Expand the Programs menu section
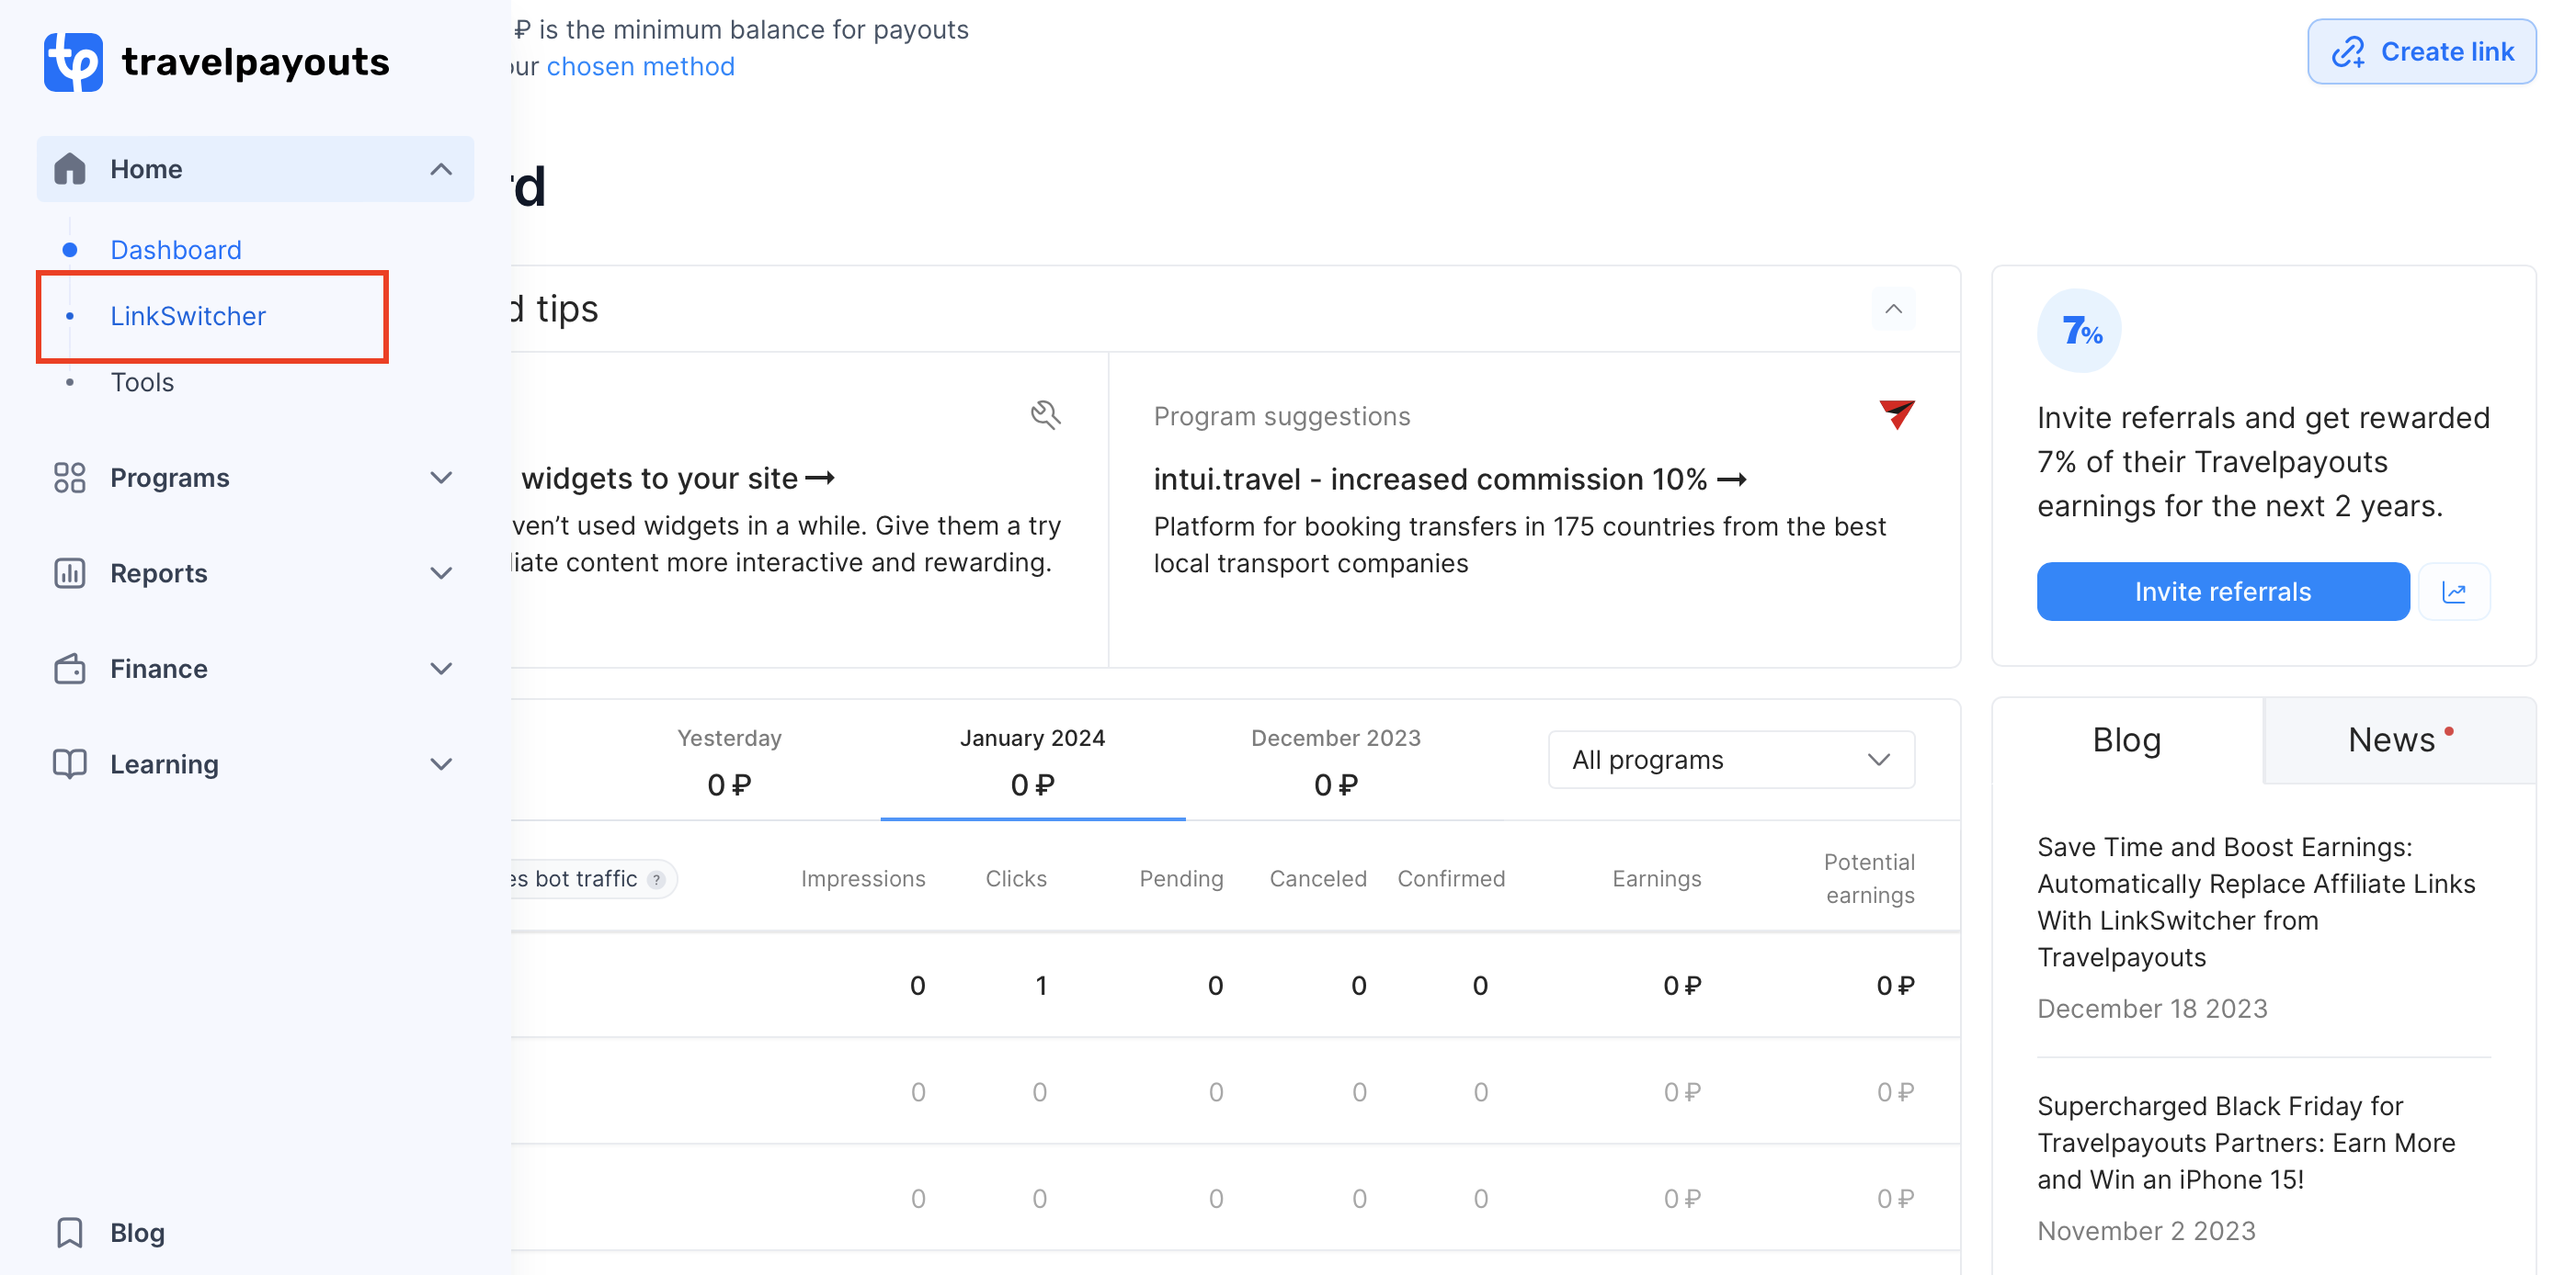The image size is (2576, 1275). click(x=441, y=478)
